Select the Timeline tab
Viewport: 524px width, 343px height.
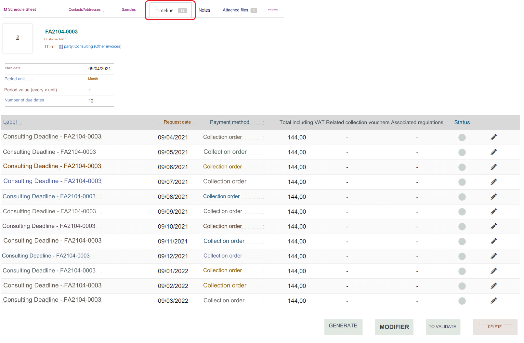171,10
